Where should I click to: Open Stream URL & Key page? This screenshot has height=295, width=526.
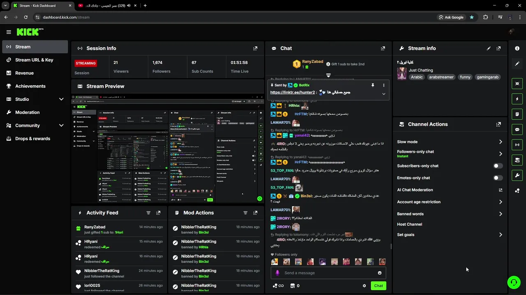pyautogui.click(x=35, y=60)
